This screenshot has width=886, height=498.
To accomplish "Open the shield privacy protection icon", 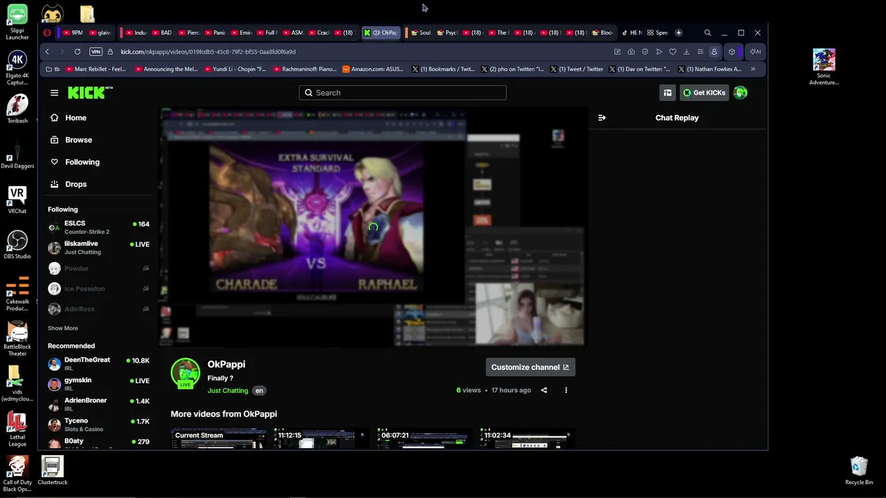I will pyautogui.click(x=645, y=52).
